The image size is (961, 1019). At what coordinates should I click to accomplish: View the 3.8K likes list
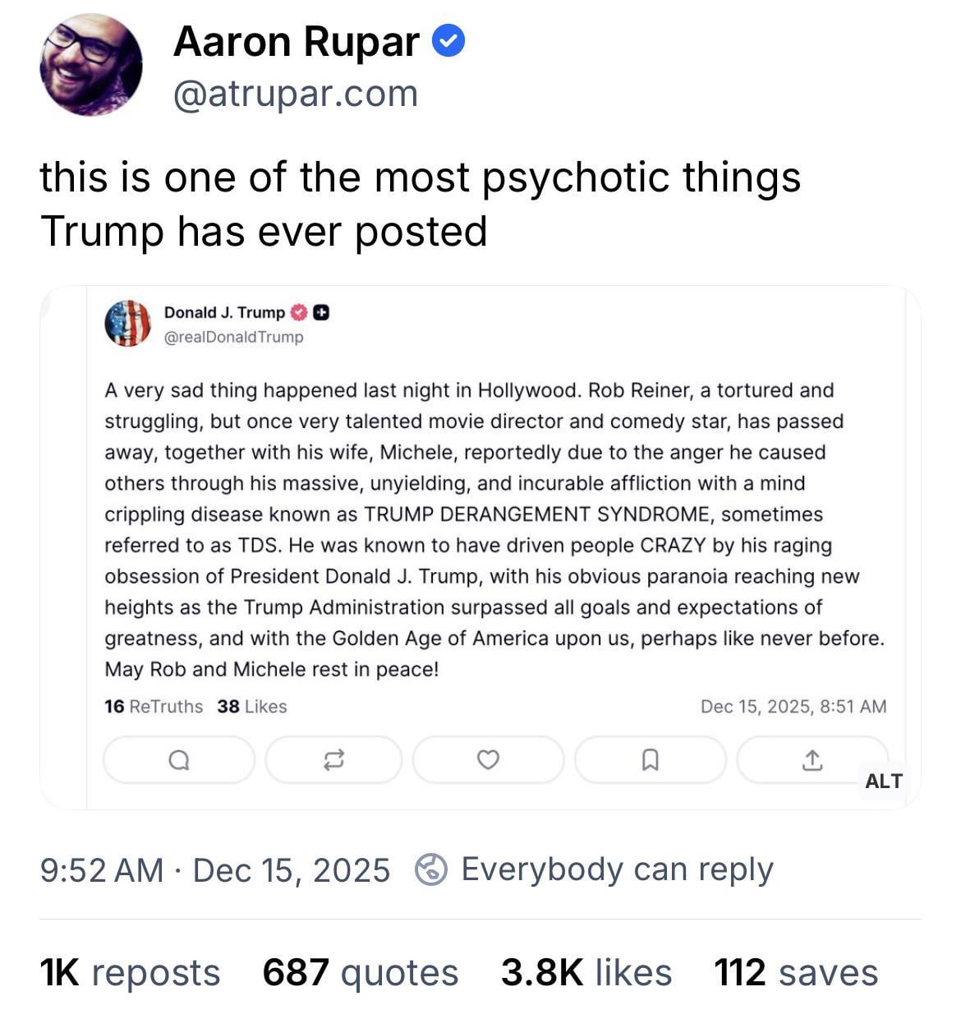(586, 973)
